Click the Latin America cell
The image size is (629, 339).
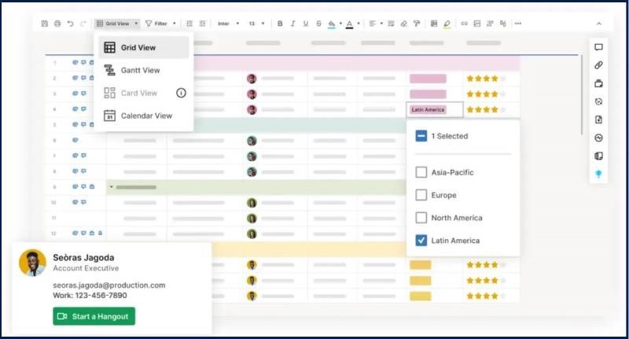[x=435, y=109]
